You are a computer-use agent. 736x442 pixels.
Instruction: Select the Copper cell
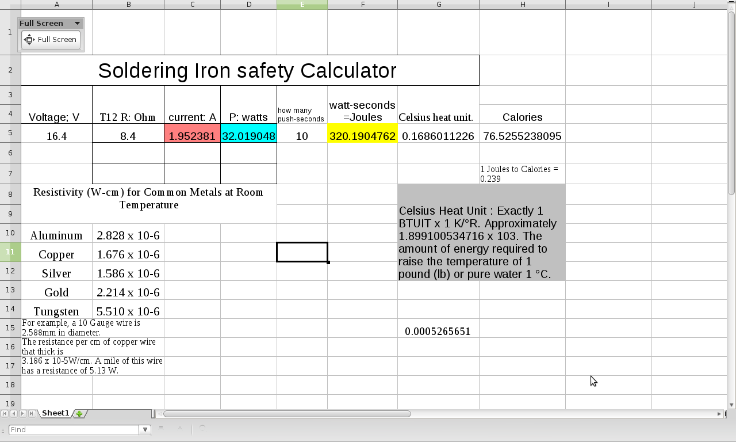click(x=56, y=252)
